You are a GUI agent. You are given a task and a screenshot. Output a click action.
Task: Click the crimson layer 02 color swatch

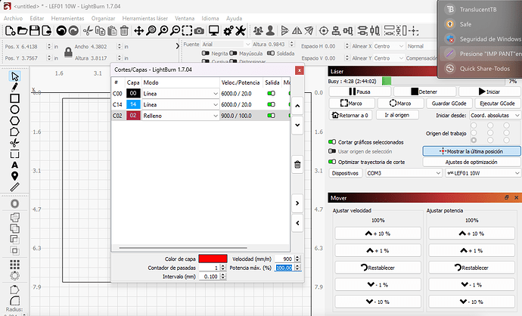133,116
